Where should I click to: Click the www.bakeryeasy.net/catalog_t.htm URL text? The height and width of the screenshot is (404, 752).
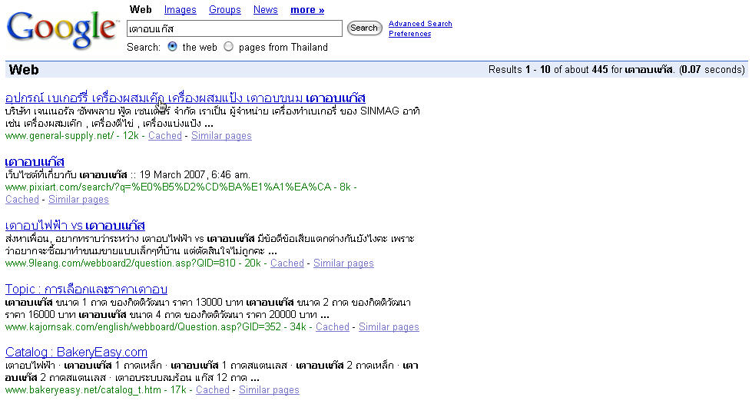83,390
